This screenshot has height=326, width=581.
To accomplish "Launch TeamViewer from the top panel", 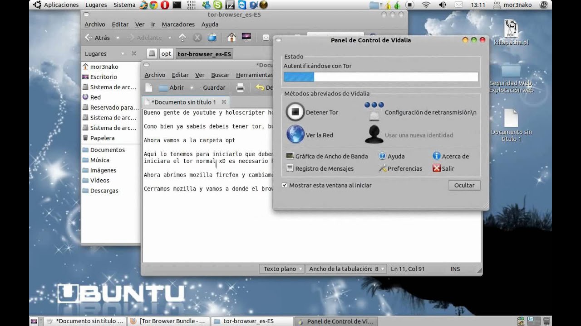I will (x=242, y=5).
